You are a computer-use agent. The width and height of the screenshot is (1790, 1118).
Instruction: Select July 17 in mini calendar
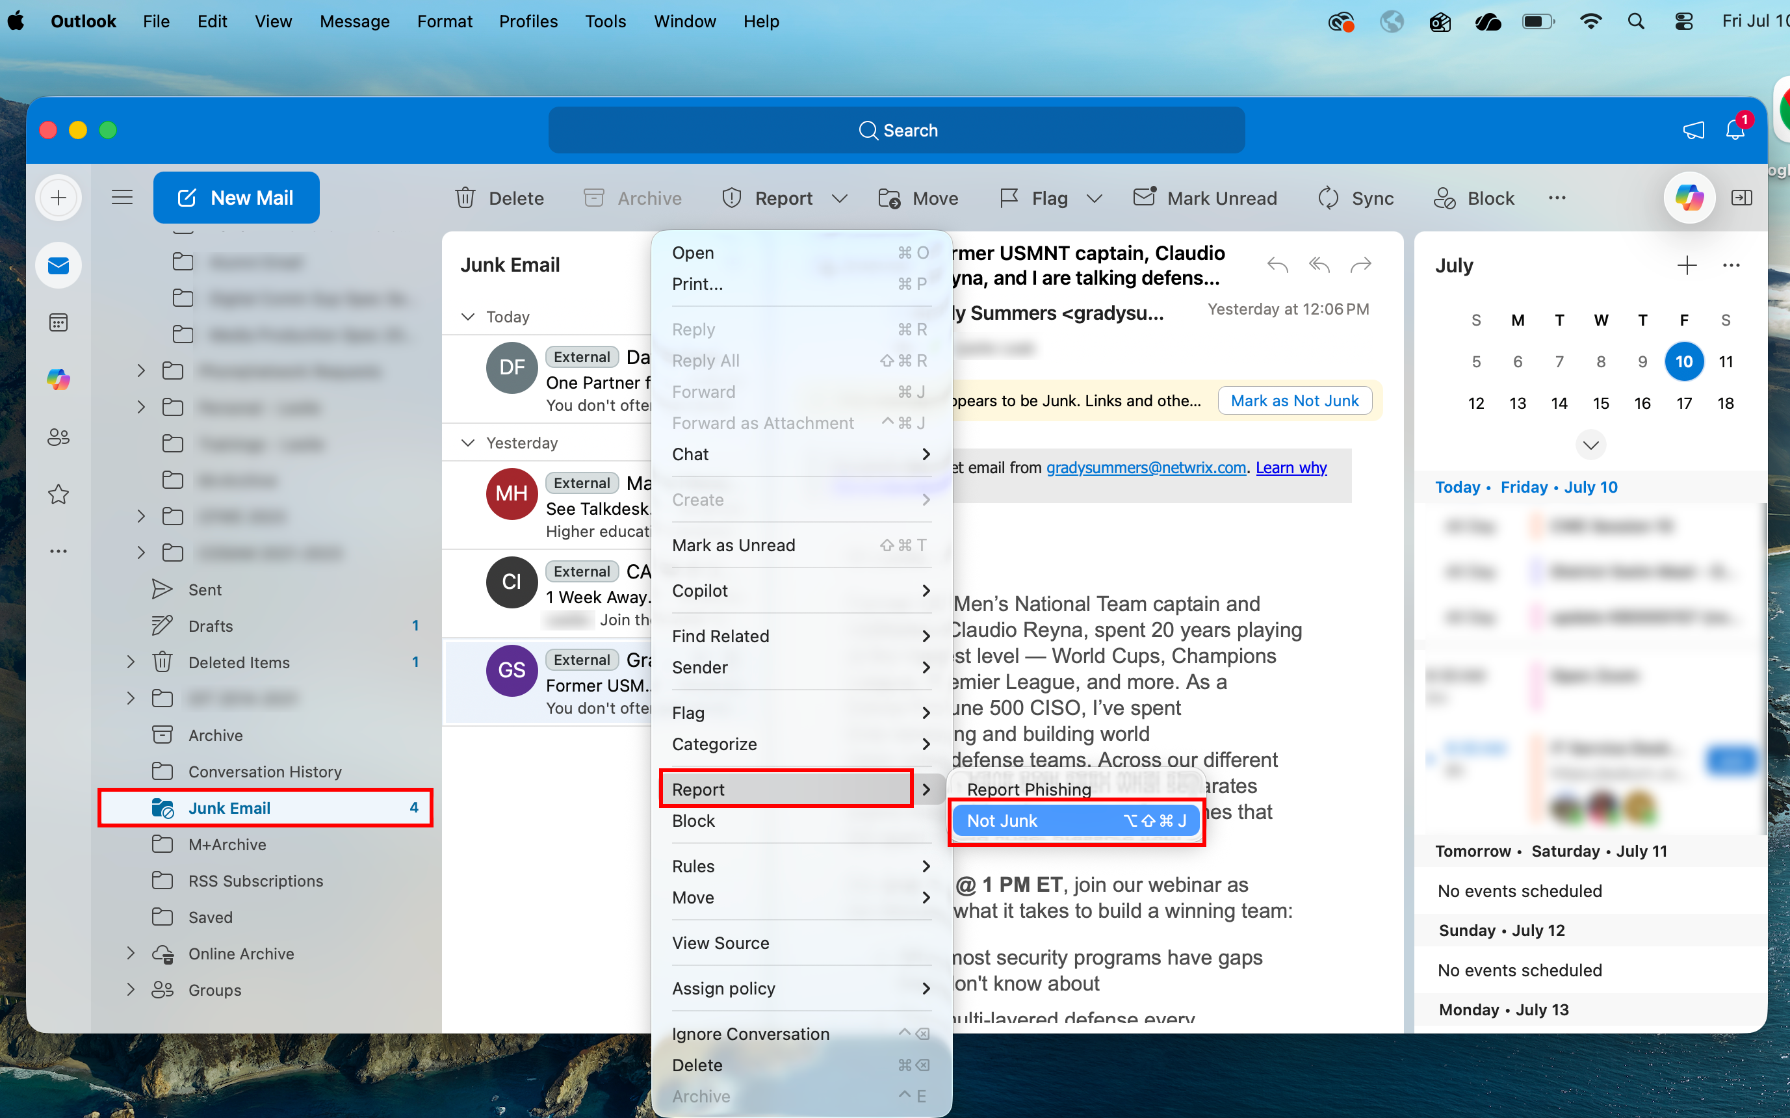point(1683,403)
